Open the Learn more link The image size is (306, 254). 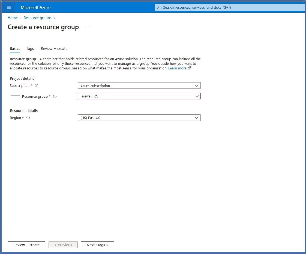(177, 68)
